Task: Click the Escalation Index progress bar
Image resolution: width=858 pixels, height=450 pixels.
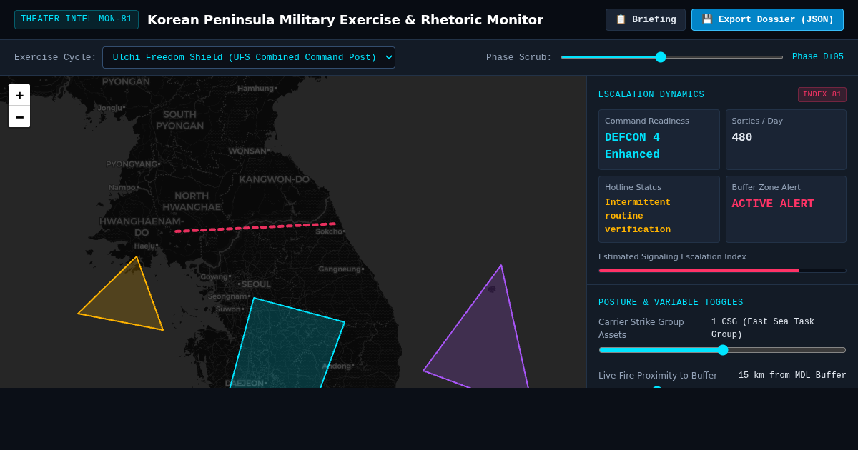Action: point(722,271)
